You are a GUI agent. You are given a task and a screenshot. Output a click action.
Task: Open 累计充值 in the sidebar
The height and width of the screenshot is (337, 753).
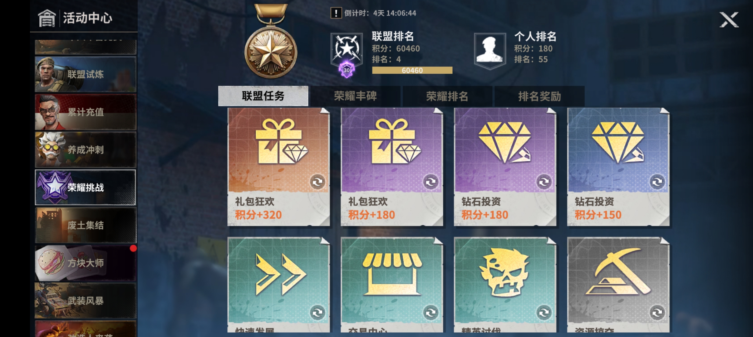(x=86, y=112)
